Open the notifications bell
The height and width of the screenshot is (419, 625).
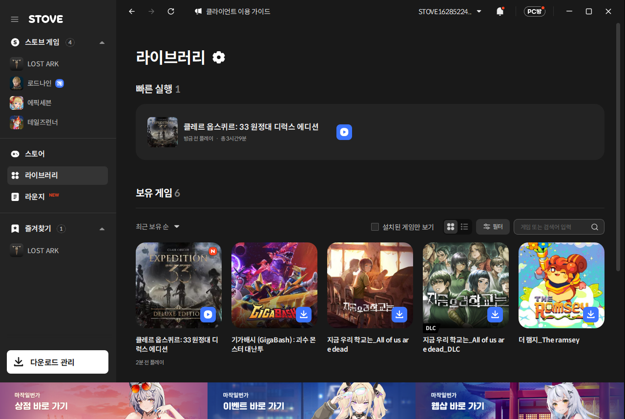500,11
